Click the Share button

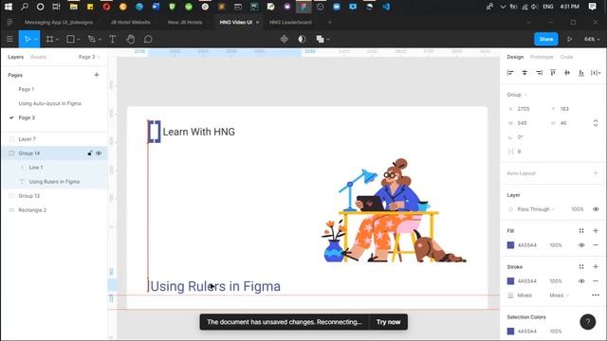pos(546,39)
